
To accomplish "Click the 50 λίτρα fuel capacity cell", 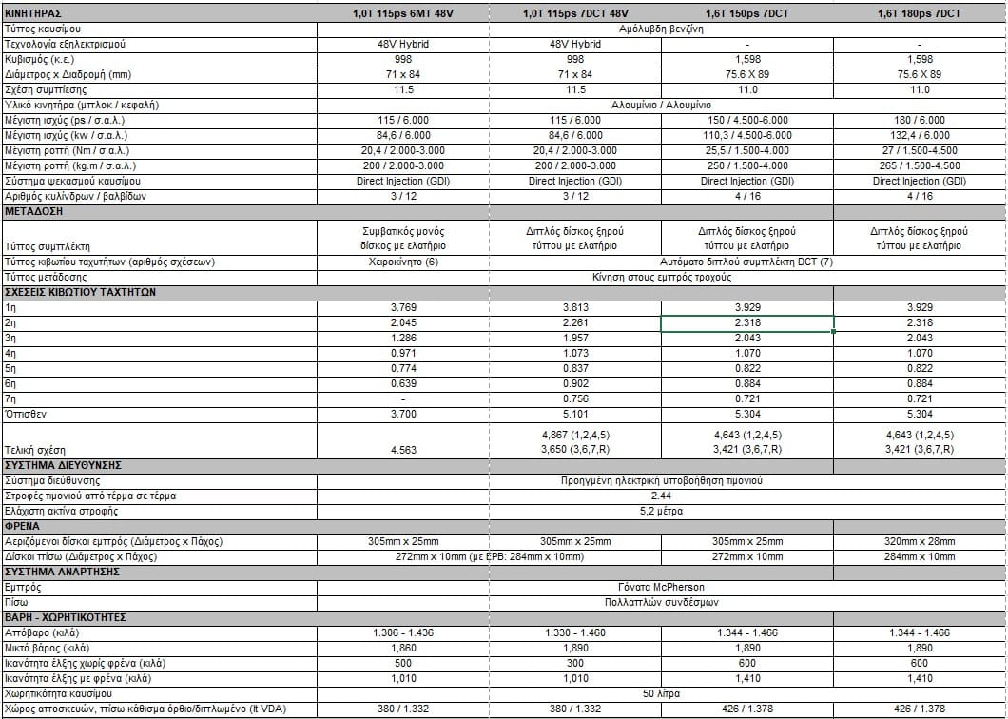I will [661, 693].
